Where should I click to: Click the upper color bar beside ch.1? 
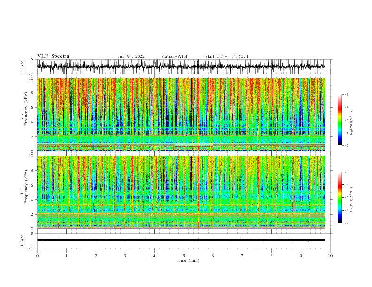click(340, 120)
